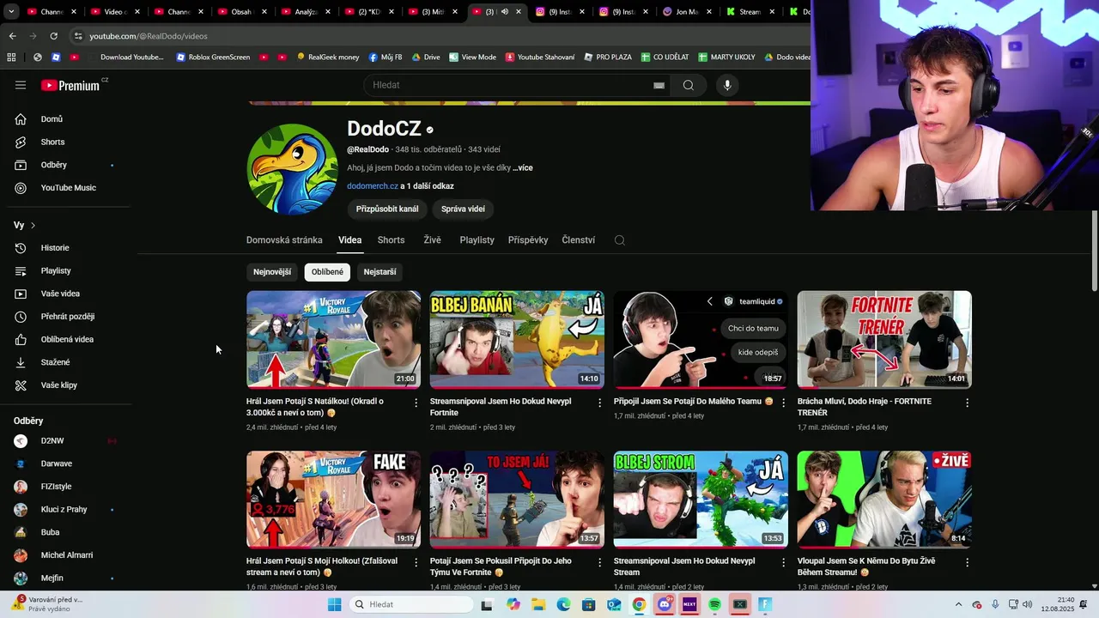Sort videos by Oblíbené
The image size is (1099, 618).
[327, 272]
